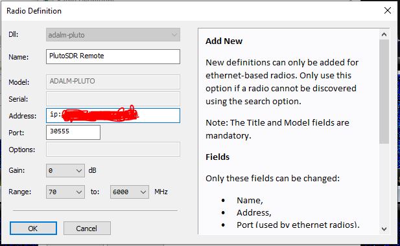Select the Address bullet in help list

(254, 212)
